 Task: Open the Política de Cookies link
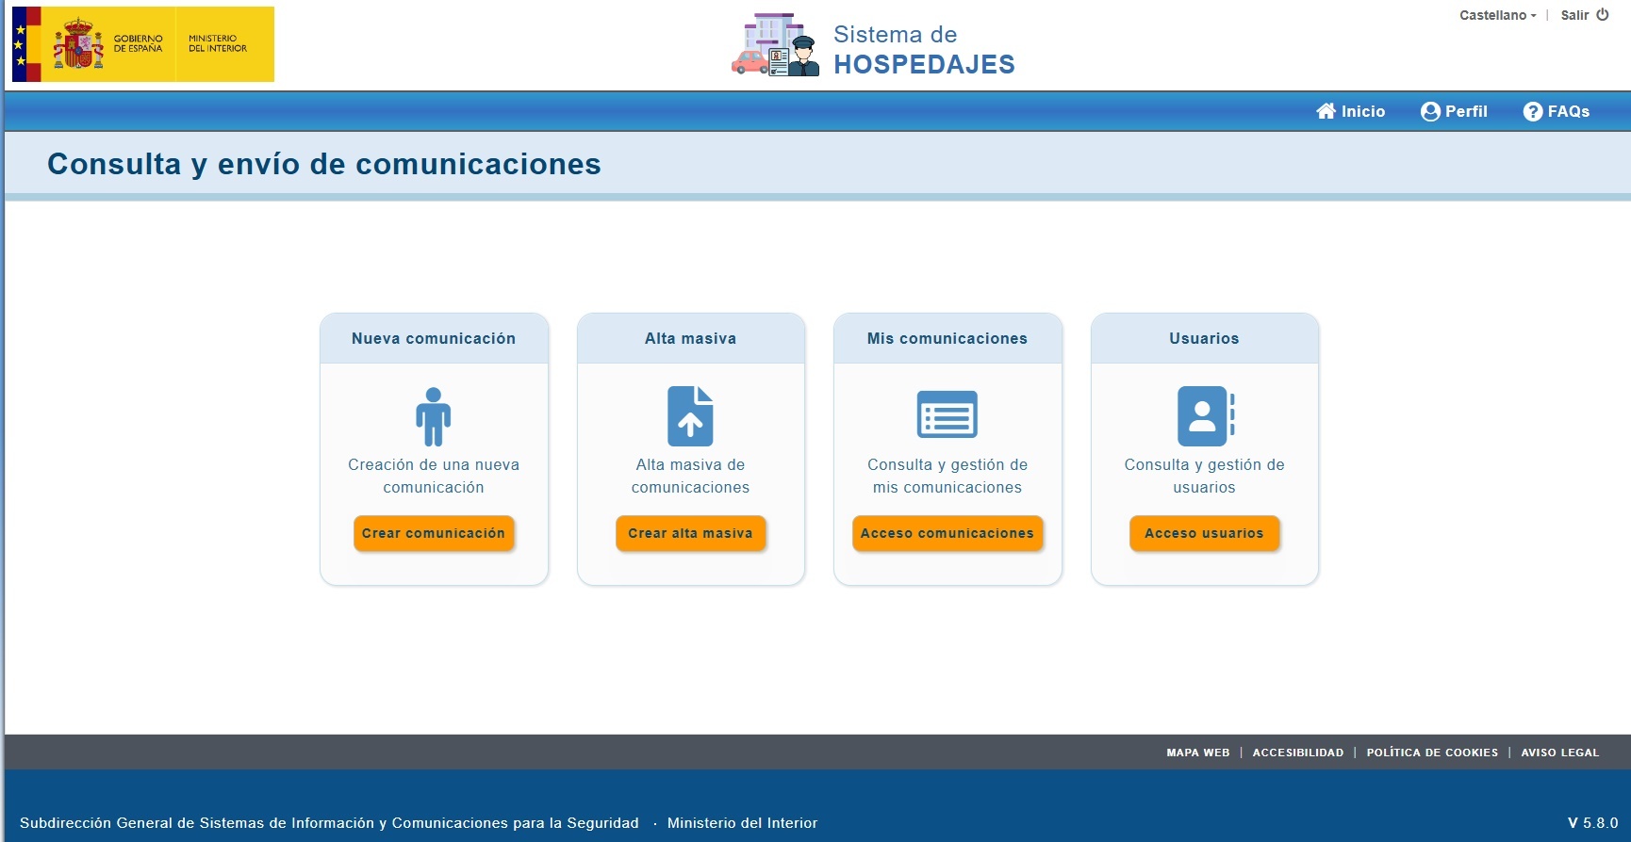pyautogui.click(x=1431, y=753)
